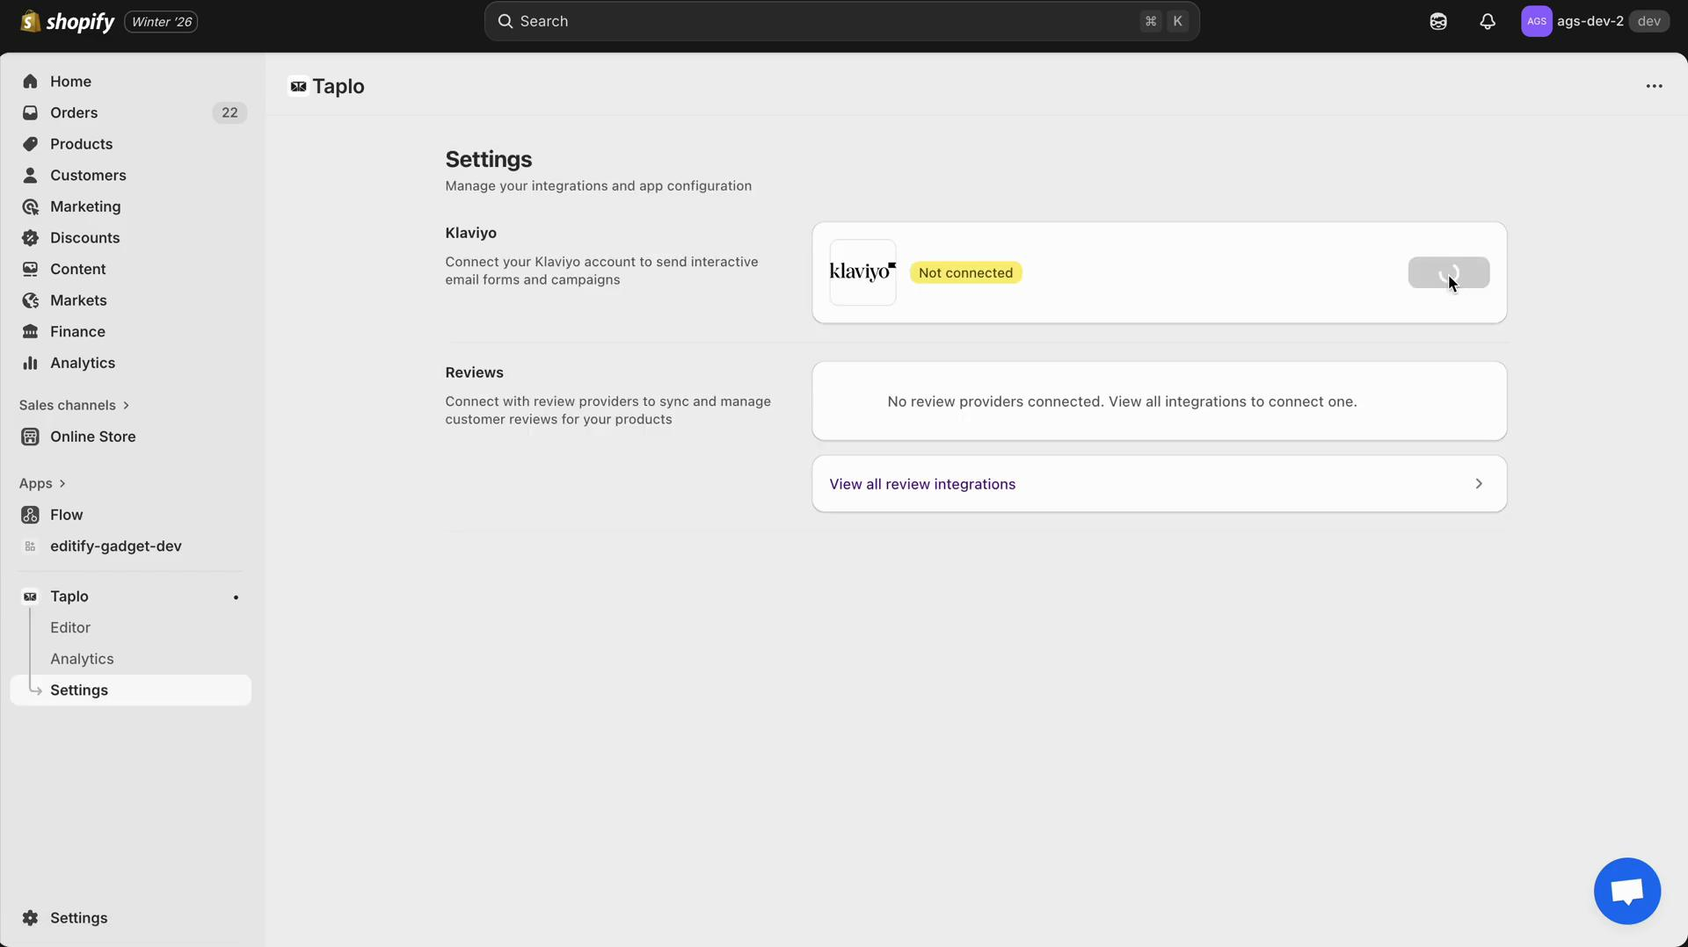The height and width of the screenshot is (947, 1688).
Task: Click the ags-dev-2 account avatar
Action: coord(1536,21)
